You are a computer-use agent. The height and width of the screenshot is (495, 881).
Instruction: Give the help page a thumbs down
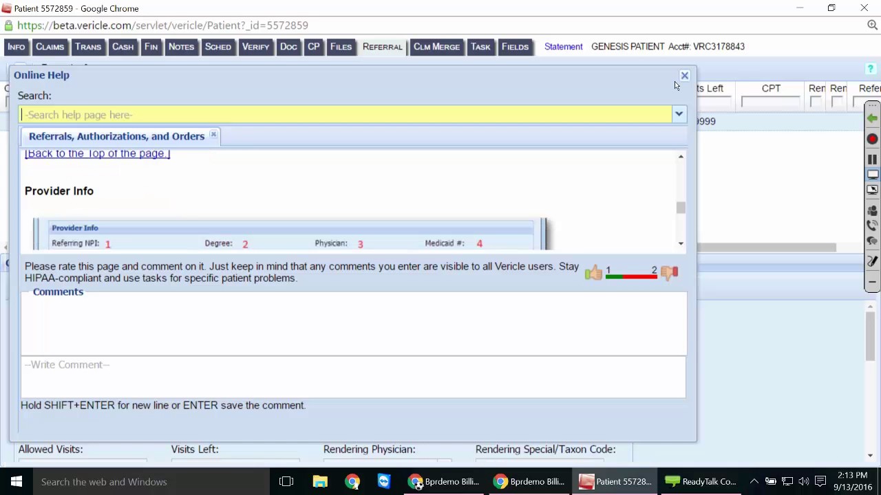[x=669, y=273]
